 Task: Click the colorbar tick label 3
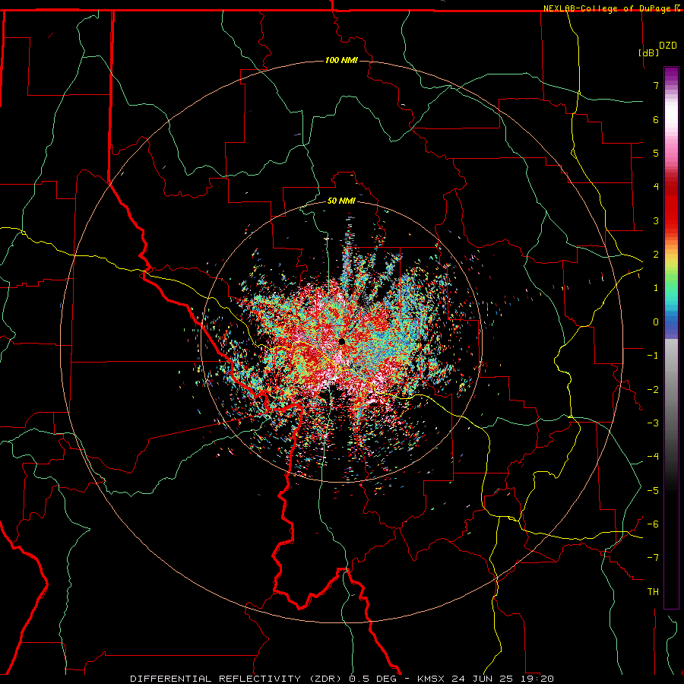point(656,220)
